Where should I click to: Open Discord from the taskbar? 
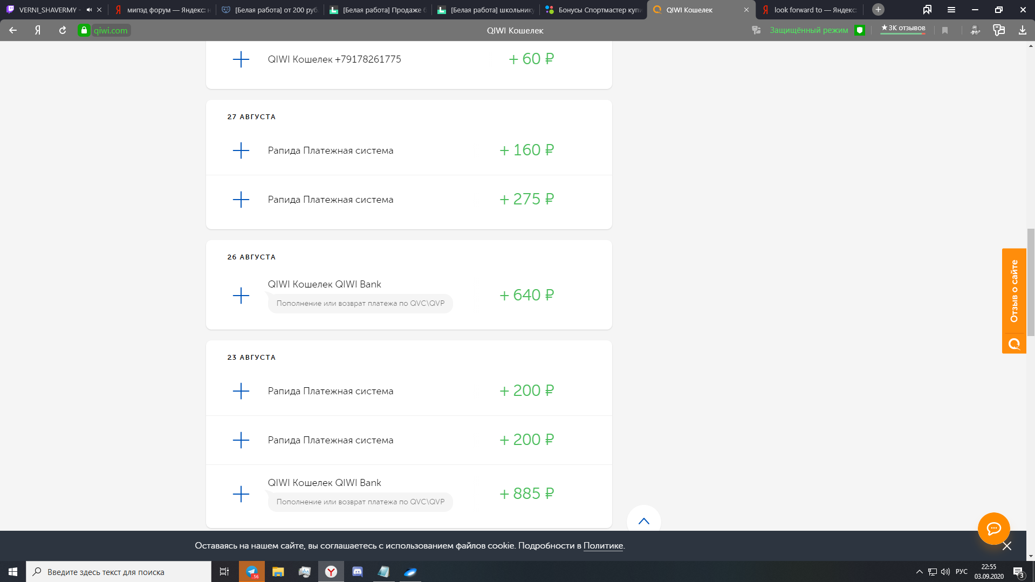coord(358,572)
